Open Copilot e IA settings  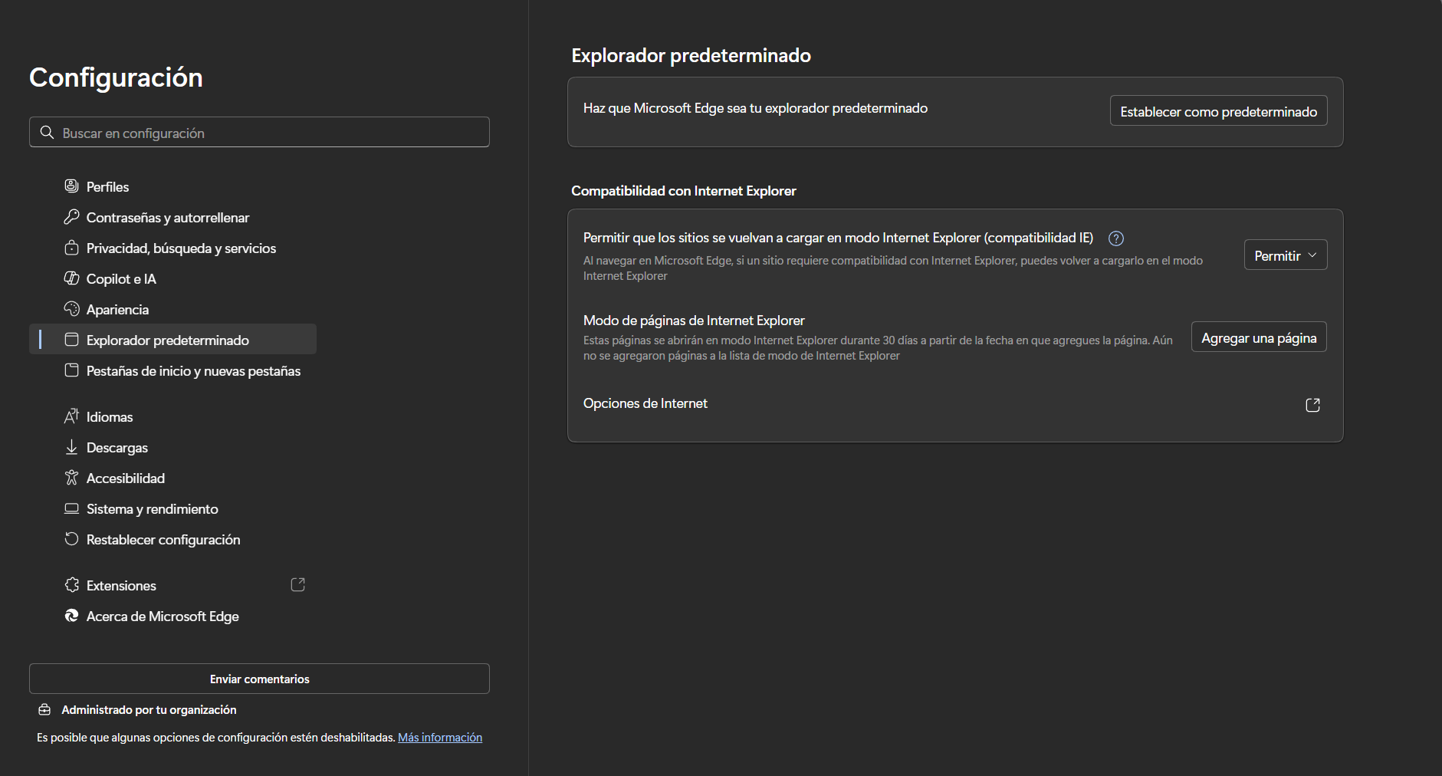coord(172,278)
